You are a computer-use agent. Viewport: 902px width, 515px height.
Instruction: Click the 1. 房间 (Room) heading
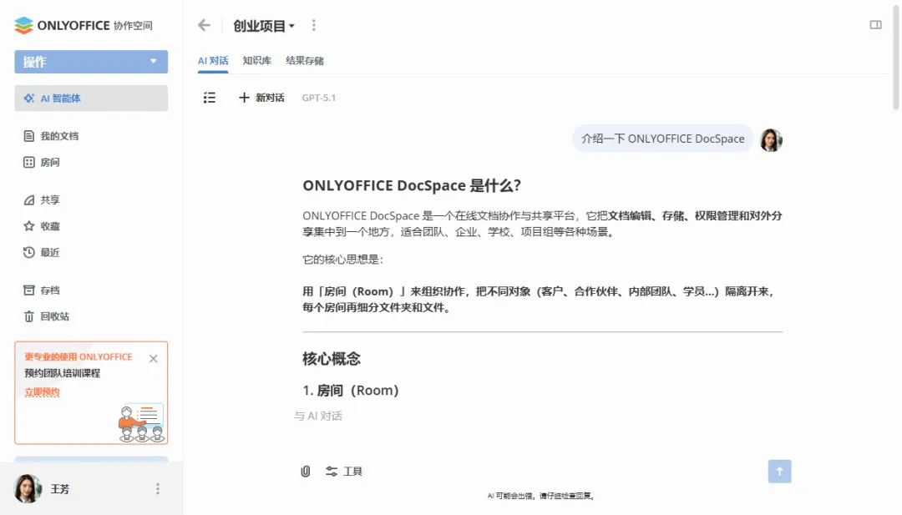[351, 391]
